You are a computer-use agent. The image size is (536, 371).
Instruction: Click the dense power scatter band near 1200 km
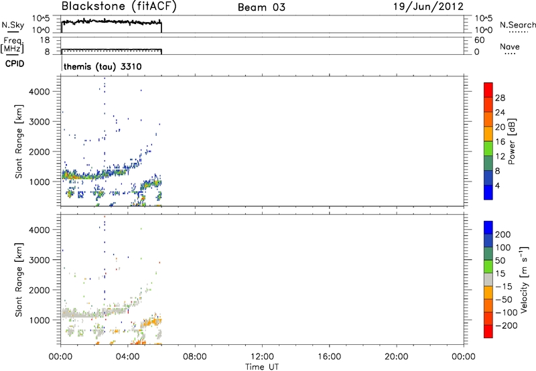click(94, 175)
